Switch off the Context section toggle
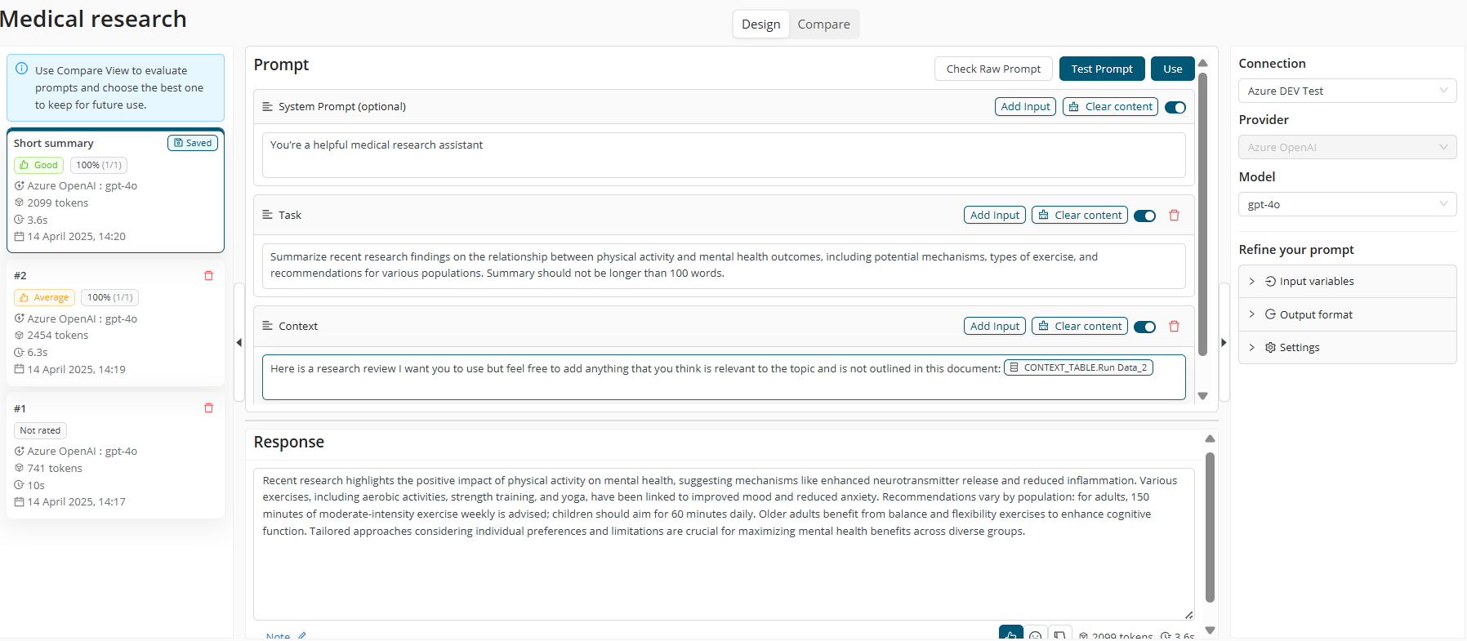This screenshot has width=1467, height=641. [1144, 327]
